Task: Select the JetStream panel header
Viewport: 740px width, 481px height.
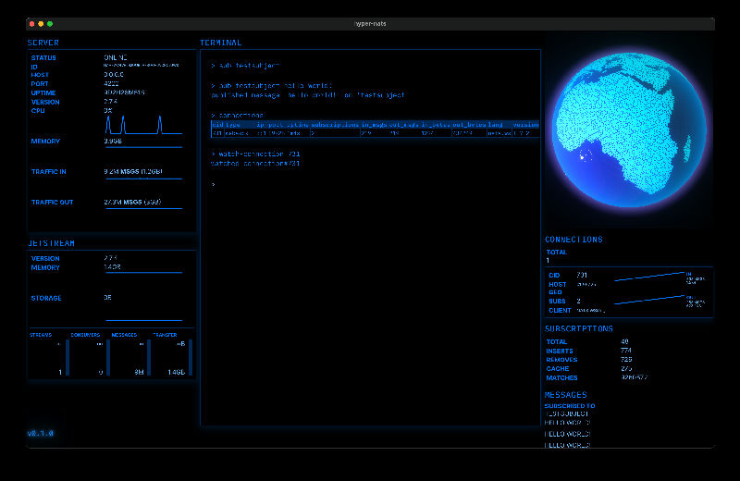Action: click(x=51, y=243)
